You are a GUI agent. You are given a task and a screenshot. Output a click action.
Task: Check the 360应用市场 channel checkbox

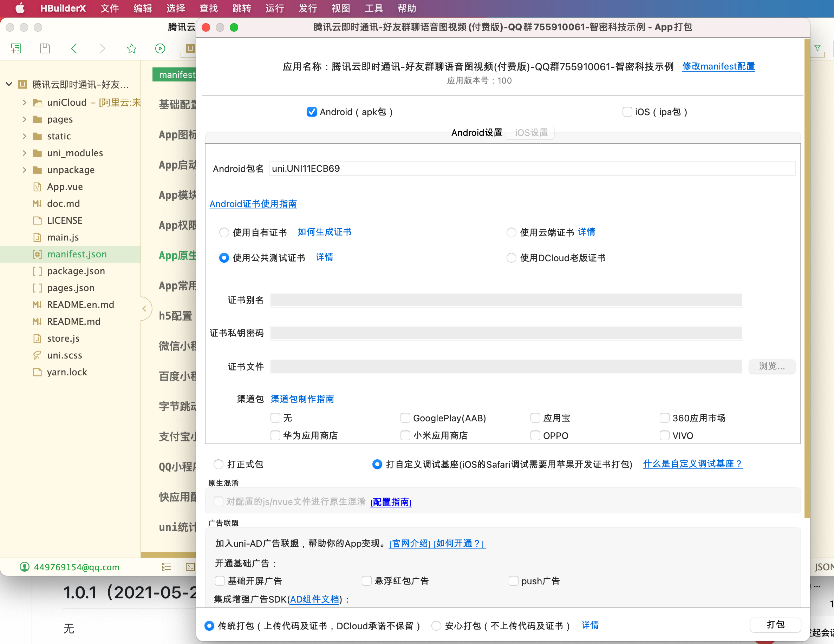coord(664,418)
